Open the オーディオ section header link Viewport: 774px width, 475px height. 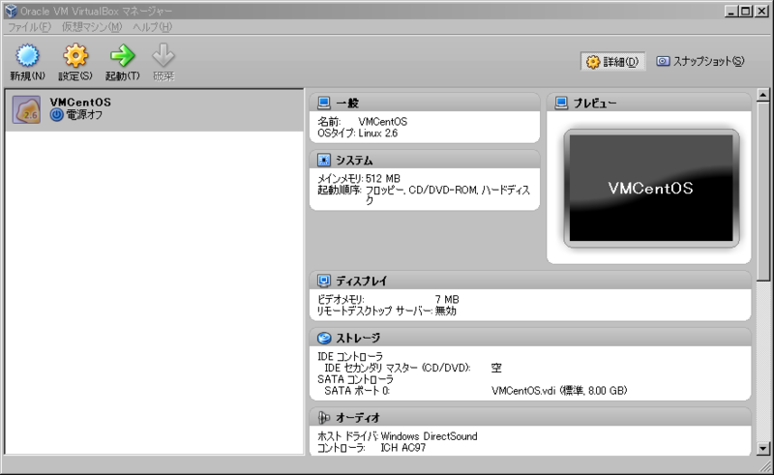pos(358,418)
